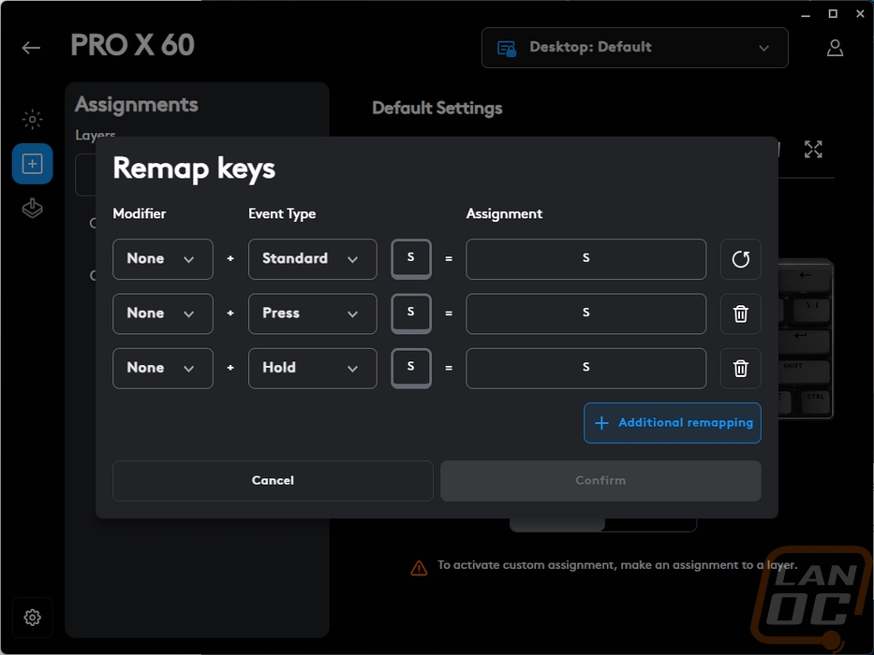Open the Standard event type dropdown
Viewport: 874px width, 655px height.
coord(312,259)
